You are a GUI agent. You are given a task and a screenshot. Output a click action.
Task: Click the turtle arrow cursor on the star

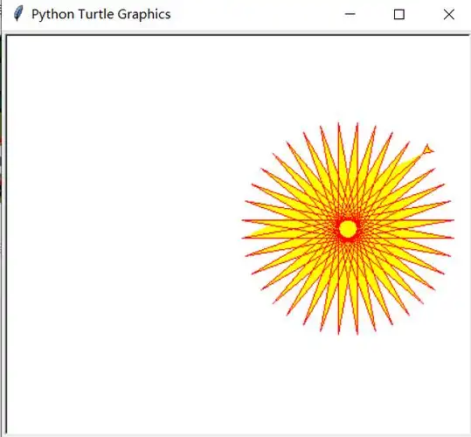point(428,149)
